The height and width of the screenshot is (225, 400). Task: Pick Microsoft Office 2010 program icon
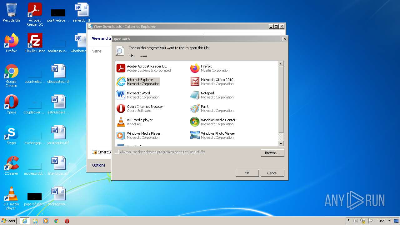click(195, 82)
